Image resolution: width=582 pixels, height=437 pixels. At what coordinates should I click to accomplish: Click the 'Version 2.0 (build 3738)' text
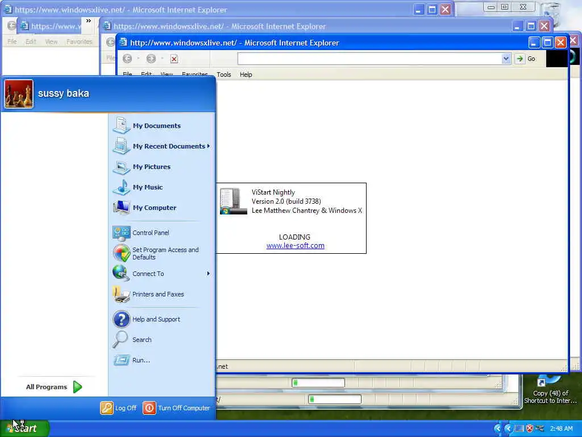[286, 201]
